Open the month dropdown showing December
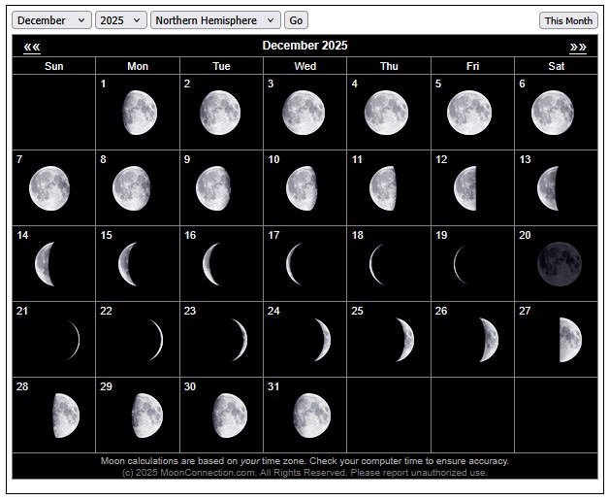This screenshot has width=609, height=500. (x=52, y=20)
